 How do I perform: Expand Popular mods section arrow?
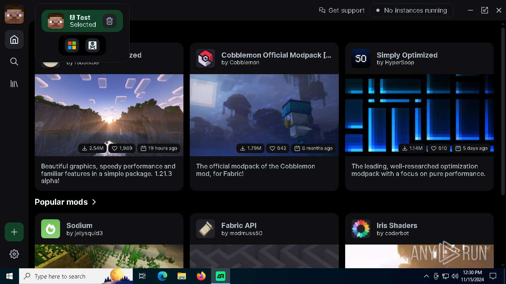pyautogui.click(x=94, y=202)
